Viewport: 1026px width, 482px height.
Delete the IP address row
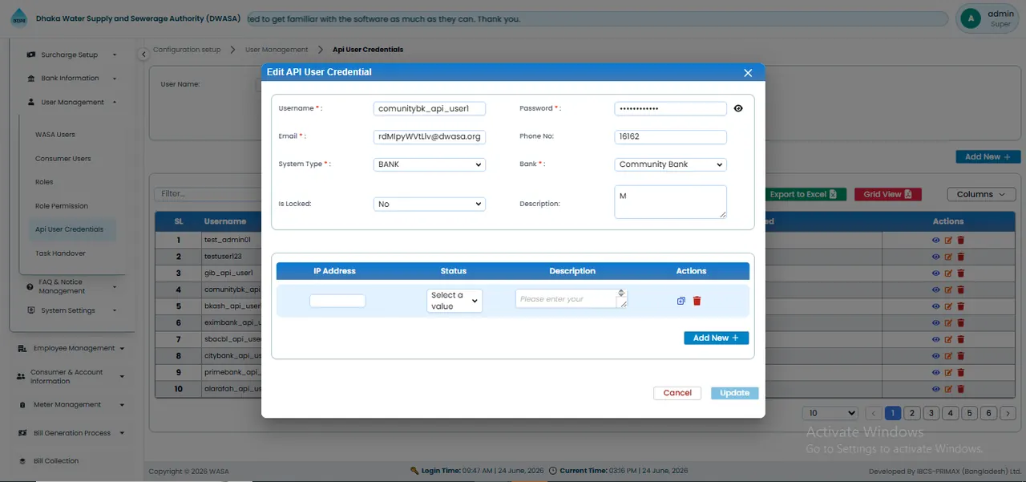(697, 301)
